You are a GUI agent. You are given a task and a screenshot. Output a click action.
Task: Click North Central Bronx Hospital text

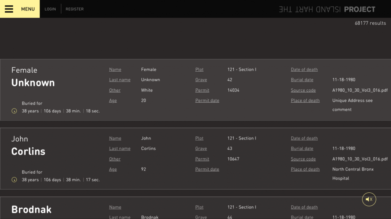pyautogui.click(x=353, y=174)
